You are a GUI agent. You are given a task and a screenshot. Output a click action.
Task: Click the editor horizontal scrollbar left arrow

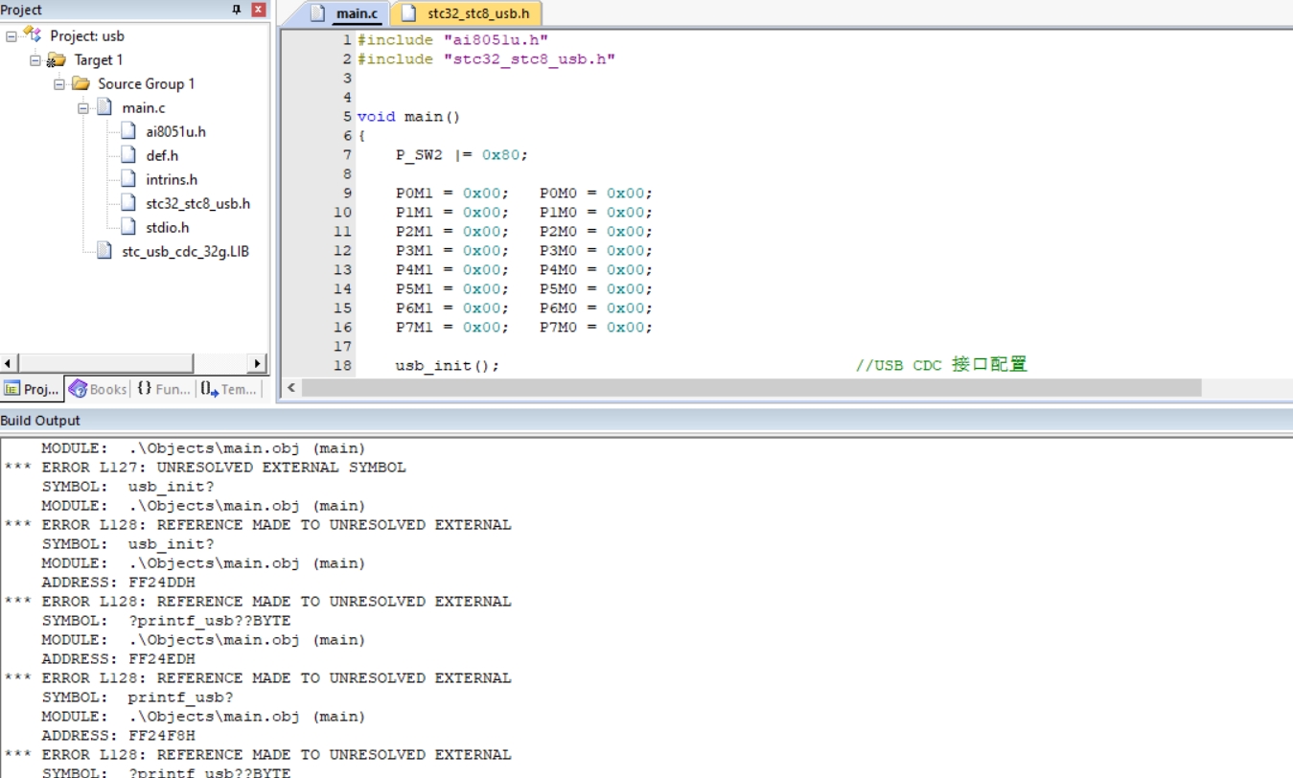291,388
